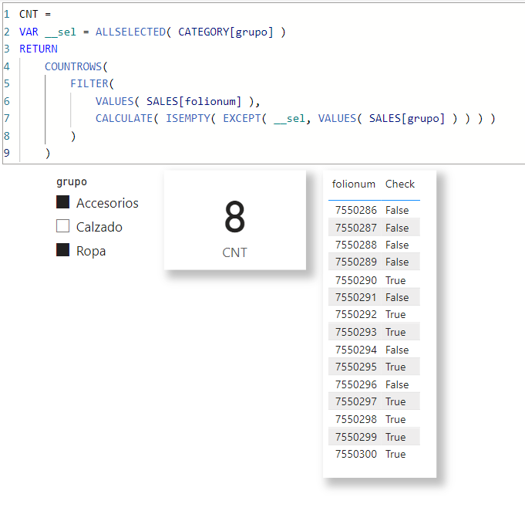Click the Check value for row 7550294

coord(397,350)
